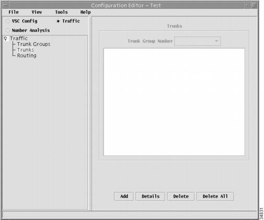264x220 pixels.
Task: Select Routing in the tree
Action: pos(27,55)
